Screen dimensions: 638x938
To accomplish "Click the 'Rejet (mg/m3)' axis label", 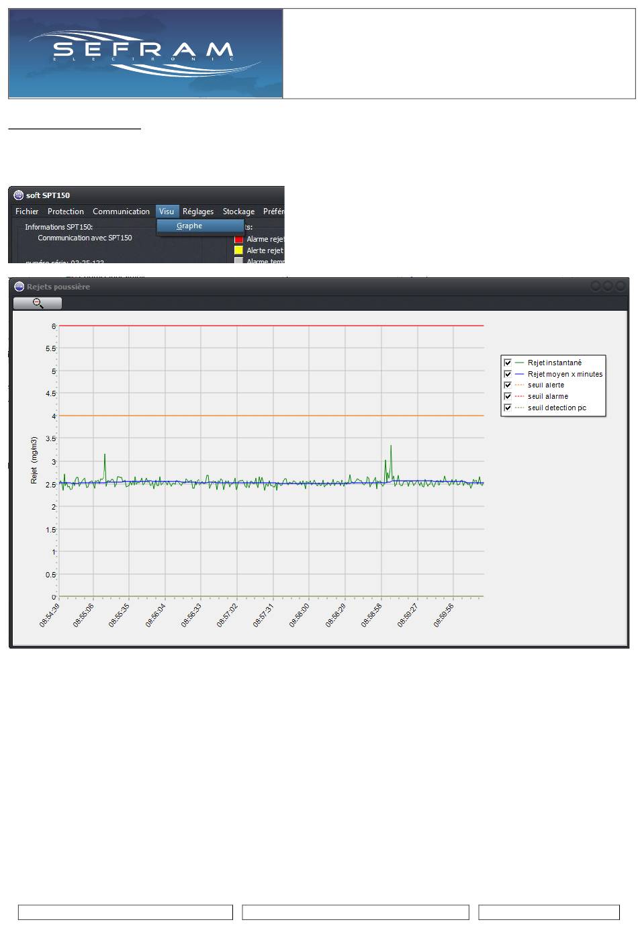I will (x=34, y=461).
